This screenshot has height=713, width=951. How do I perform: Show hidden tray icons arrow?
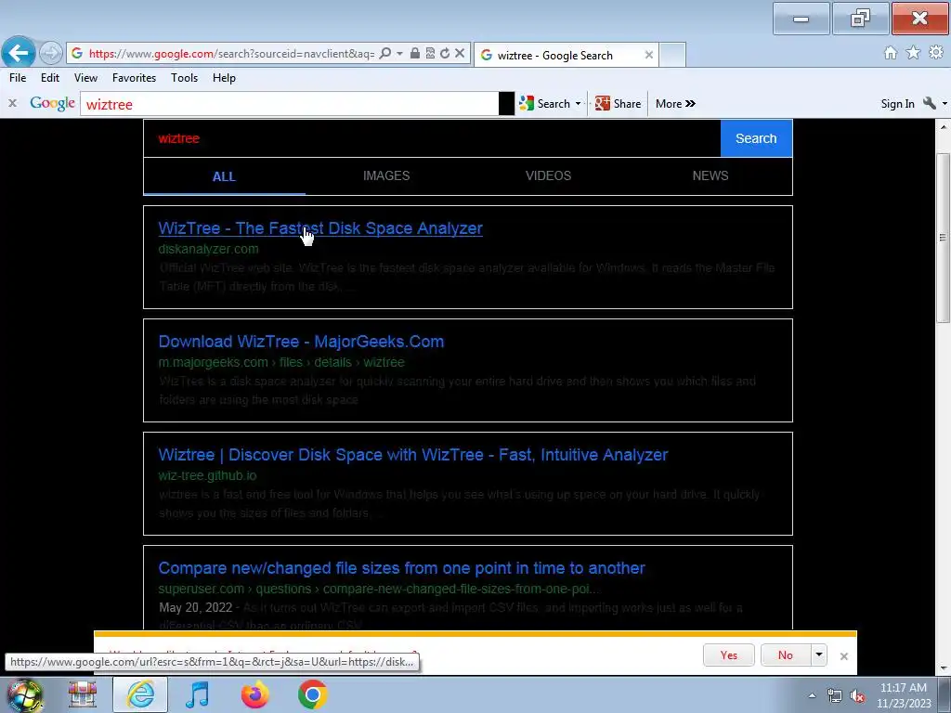pyautogui.click(x=812, y=696)
